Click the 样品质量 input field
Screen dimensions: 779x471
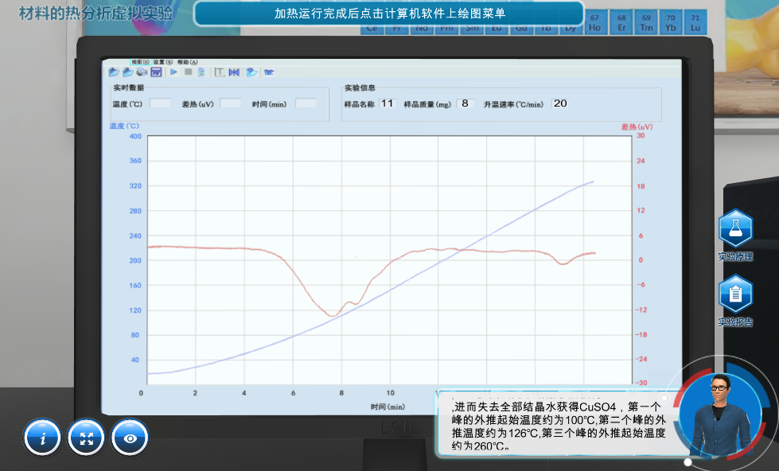coord(465,103)
